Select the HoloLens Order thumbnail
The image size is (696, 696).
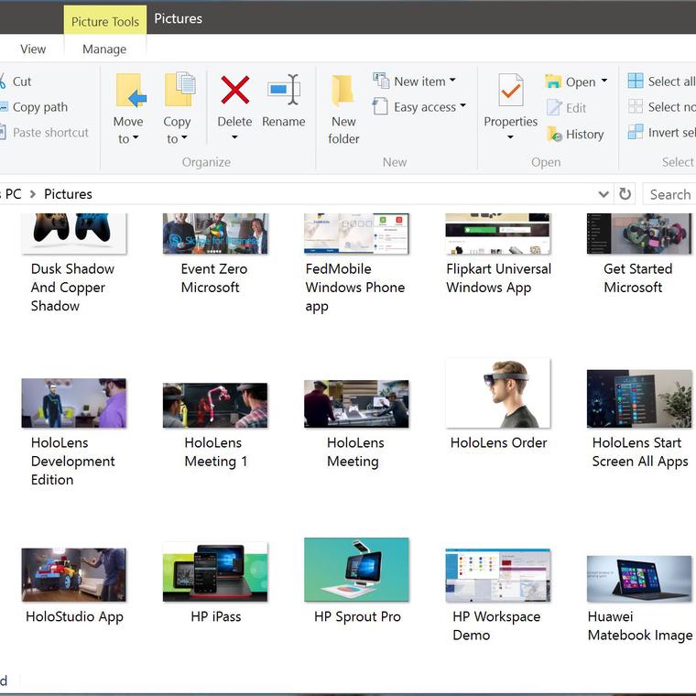pyautogui.click(x=498, y=394)
